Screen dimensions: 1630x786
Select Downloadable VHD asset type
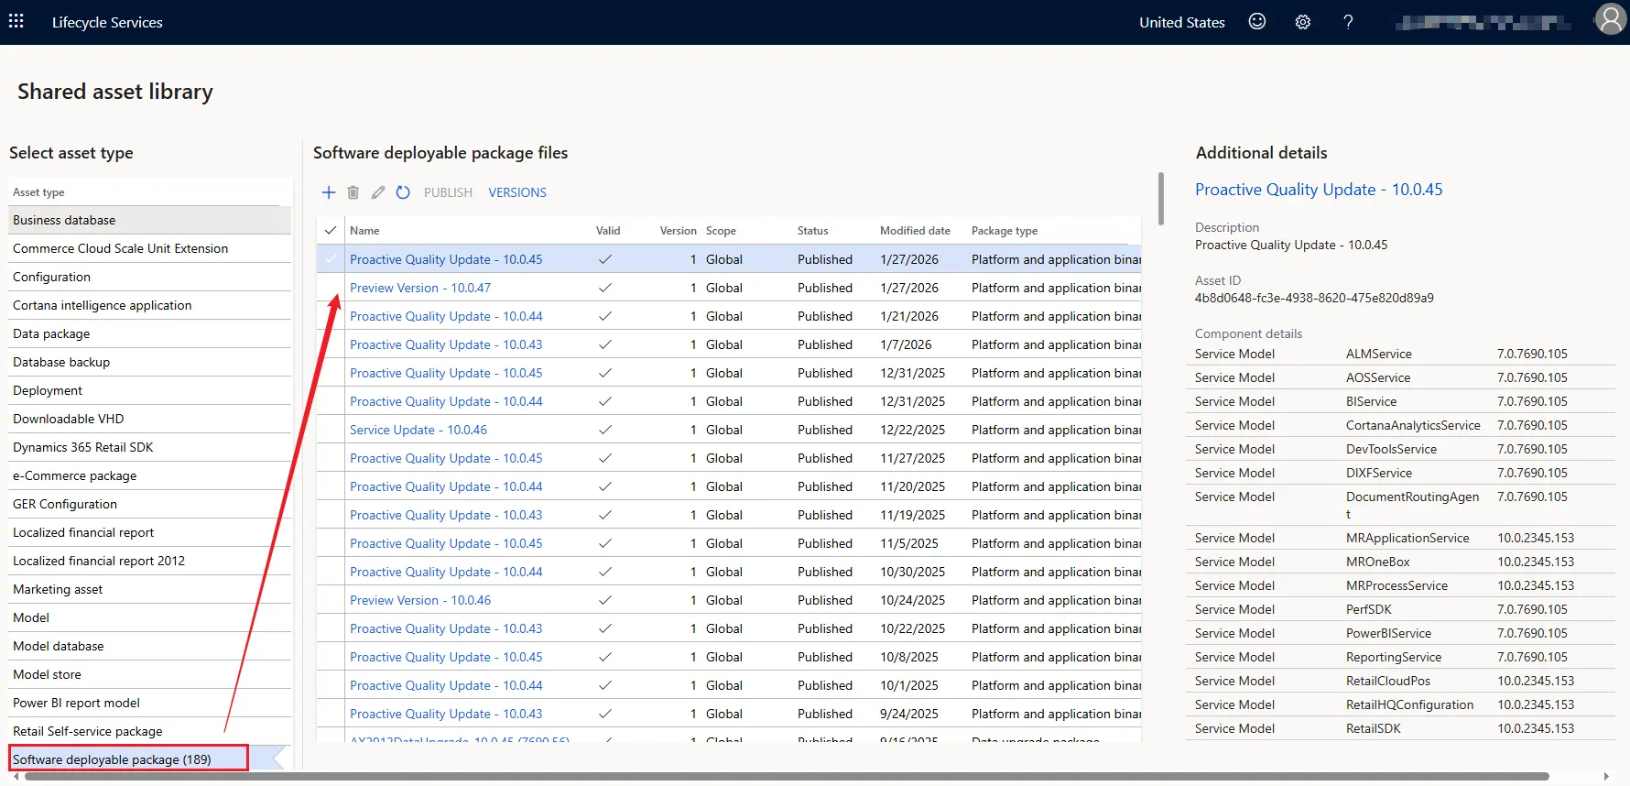pos(150,419)
